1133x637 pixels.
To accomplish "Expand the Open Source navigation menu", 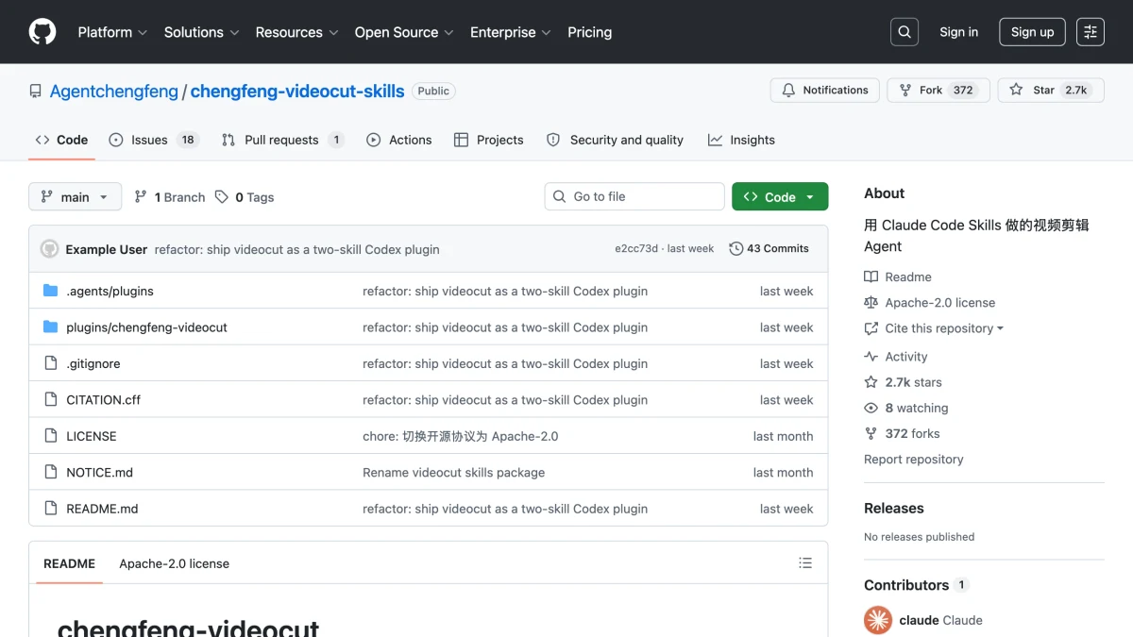I will coord(405,32).
